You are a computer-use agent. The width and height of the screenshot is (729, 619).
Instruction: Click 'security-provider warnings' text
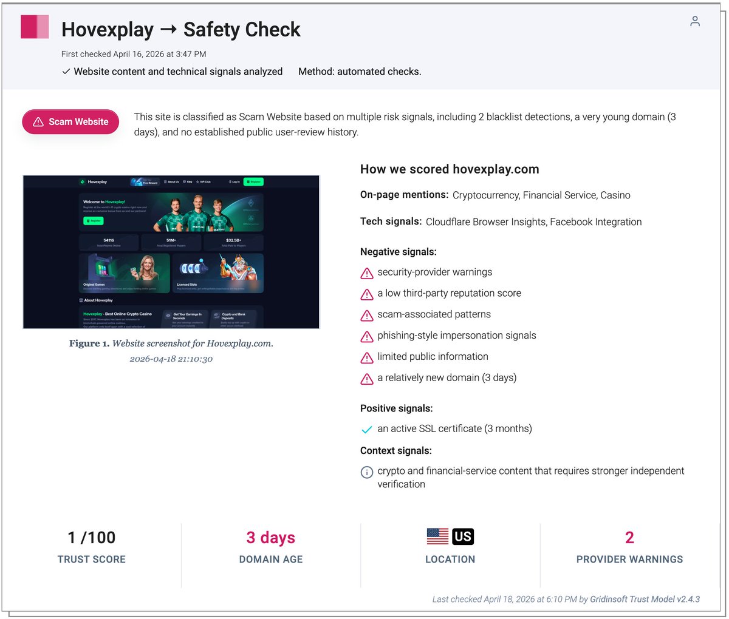[x=435, y=272]
